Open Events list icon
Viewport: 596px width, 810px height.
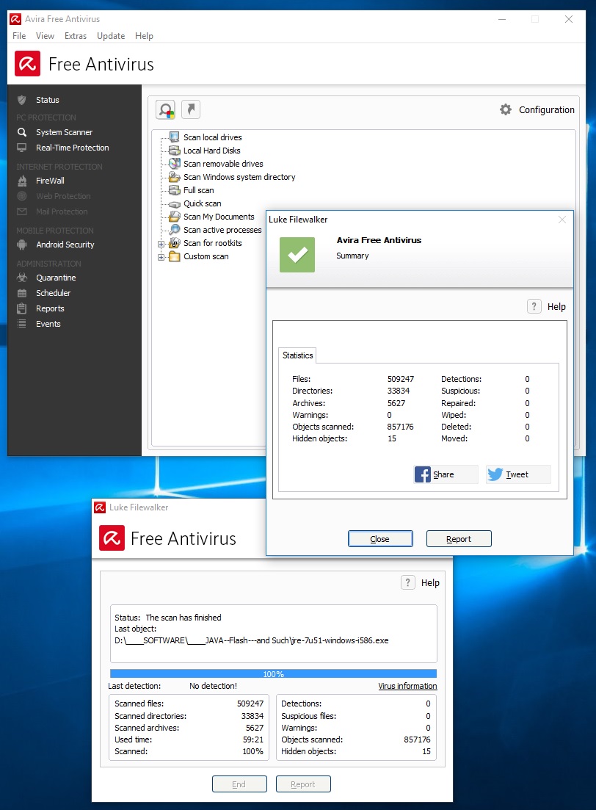coord(22,324)
